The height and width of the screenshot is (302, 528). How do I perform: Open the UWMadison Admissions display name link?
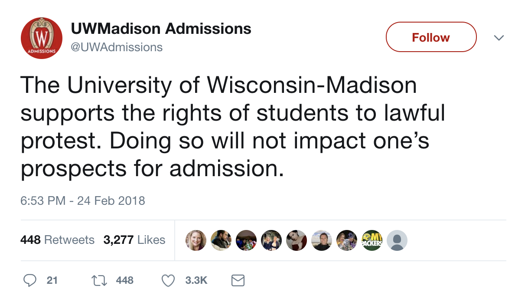click(x=161, y=29)
